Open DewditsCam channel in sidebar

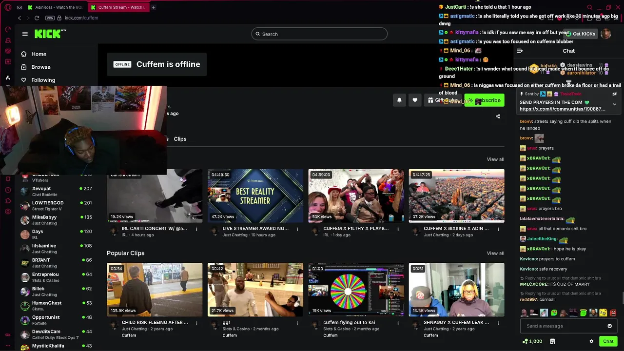tap(56, 334)
